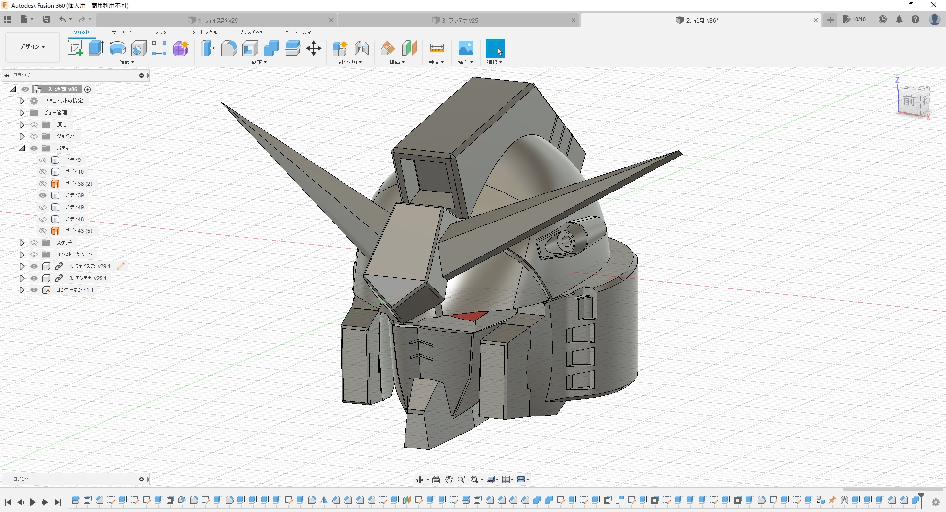Screen dimensions: 946x512
Task: Open the Insert image icon
Action: (x=466, y=48)
